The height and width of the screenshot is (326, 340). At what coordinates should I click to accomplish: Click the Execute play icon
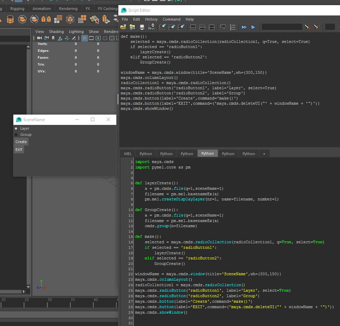(x=253, y=27)
